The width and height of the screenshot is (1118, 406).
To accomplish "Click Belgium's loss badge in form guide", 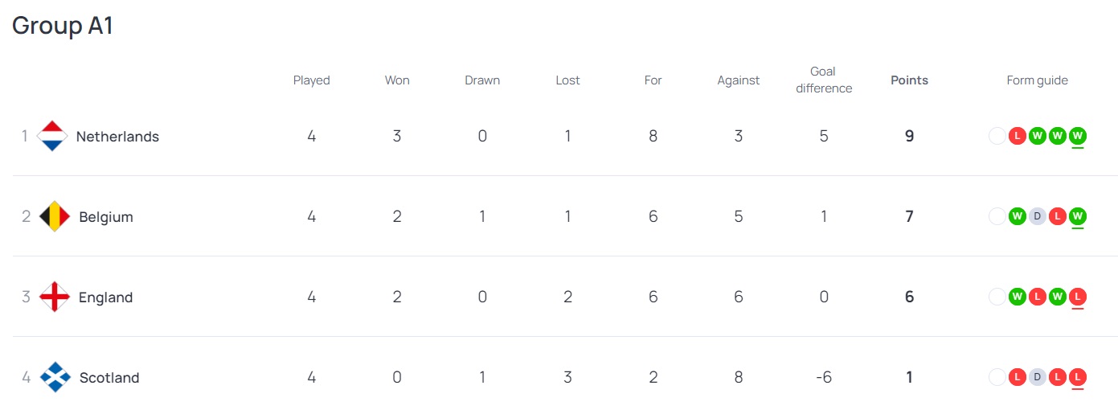I will pyautogui.click(x=1058, y=216).
